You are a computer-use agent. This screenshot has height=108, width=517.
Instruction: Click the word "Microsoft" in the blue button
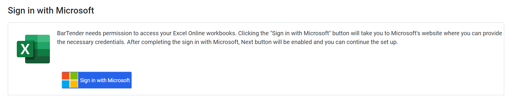coord(119,80)
